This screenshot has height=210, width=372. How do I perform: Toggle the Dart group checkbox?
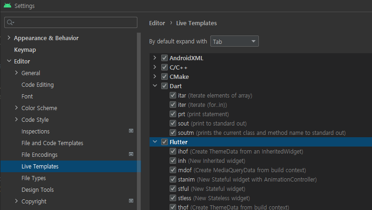165,86
